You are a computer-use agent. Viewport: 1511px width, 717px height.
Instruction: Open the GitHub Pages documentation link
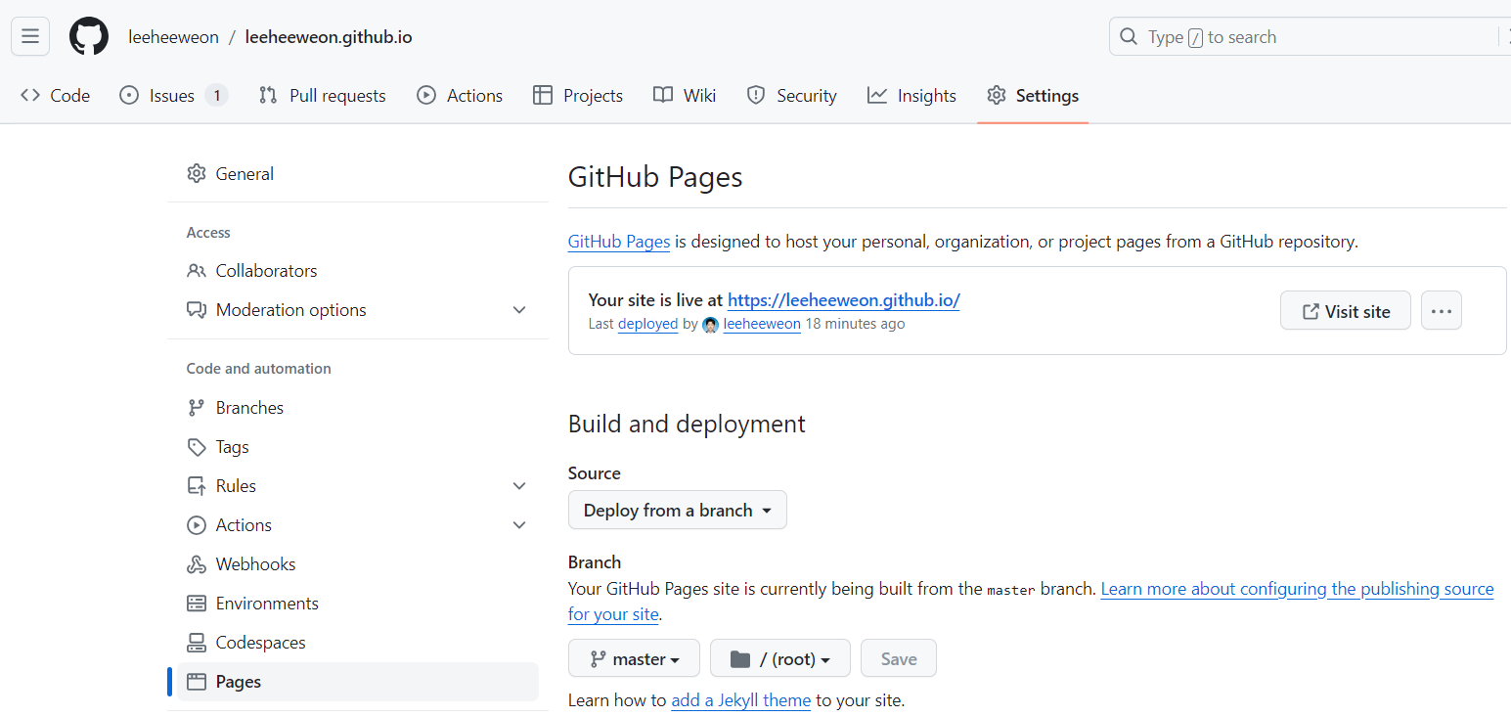(x=619, y=242)
